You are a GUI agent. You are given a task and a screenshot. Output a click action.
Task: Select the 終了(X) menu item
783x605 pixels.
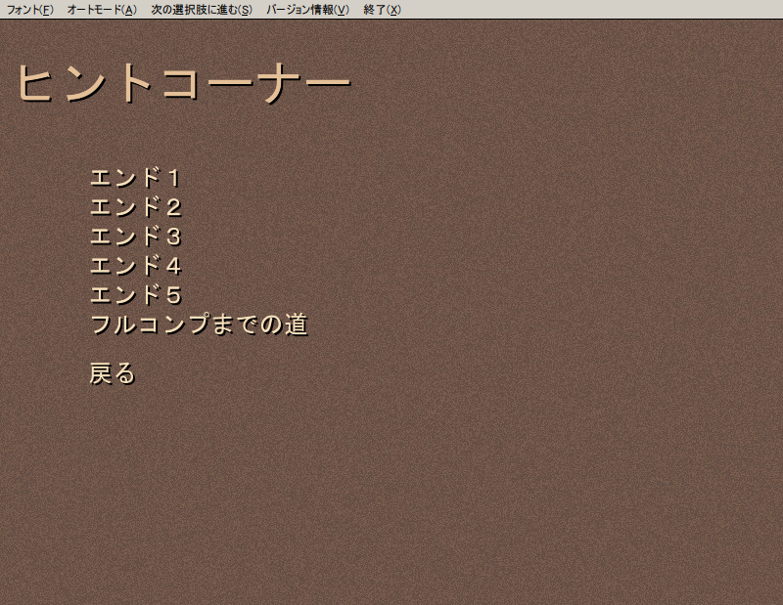382,10
